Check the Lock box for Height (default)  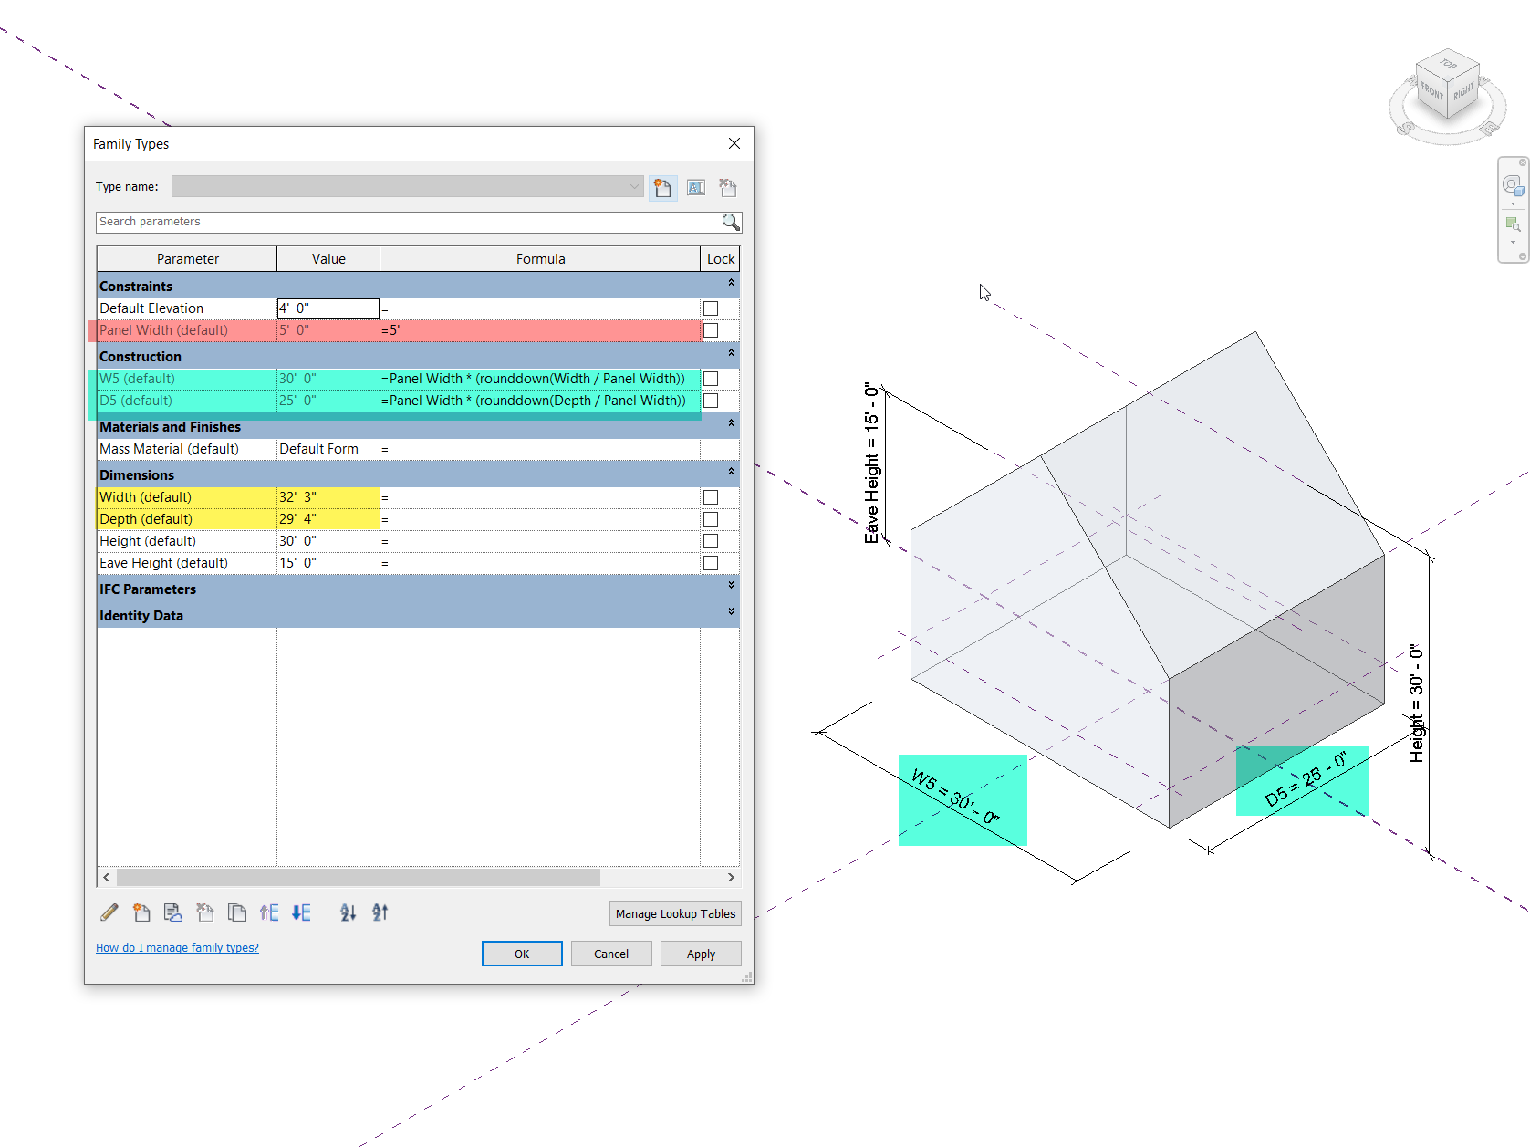711,540
